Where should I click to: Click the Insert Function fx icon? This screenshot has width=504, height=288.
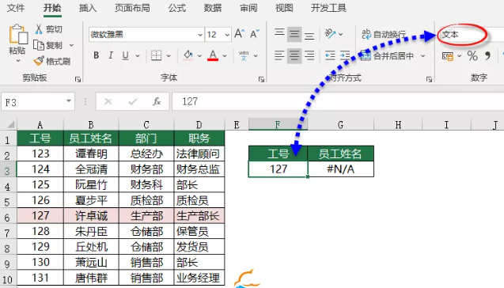(157, 102)
